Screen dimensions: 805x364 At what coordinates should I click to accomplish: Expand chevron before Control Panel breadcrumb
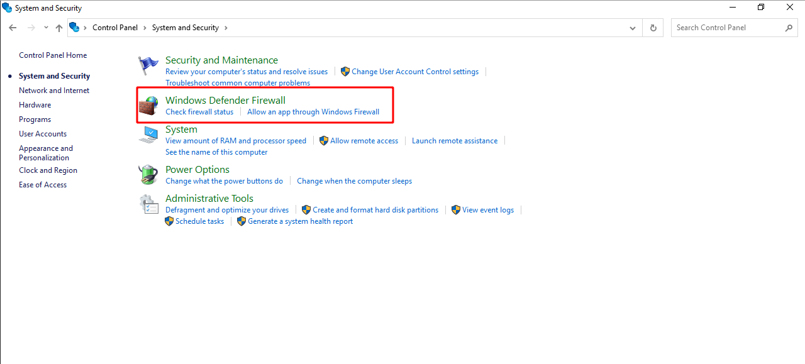click(x=86, y=28)
